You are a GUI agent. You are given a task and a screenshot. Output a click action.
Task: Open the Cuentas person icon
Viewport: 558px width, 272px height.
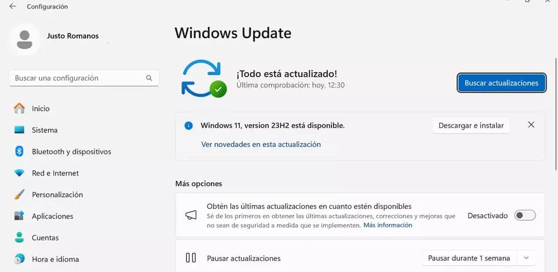point(19,237)
